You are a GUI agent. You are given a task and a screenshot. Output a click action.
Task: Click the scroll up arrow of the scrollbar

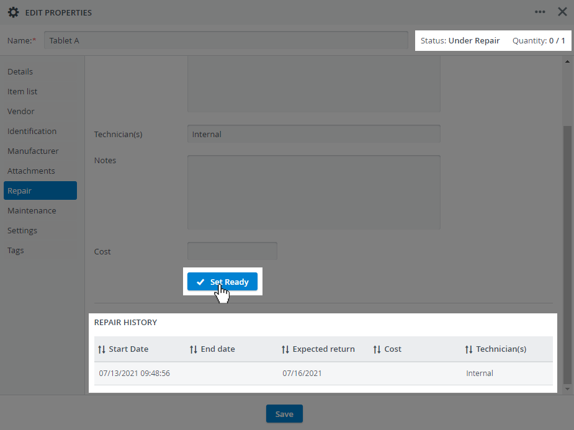coord(567,61)
